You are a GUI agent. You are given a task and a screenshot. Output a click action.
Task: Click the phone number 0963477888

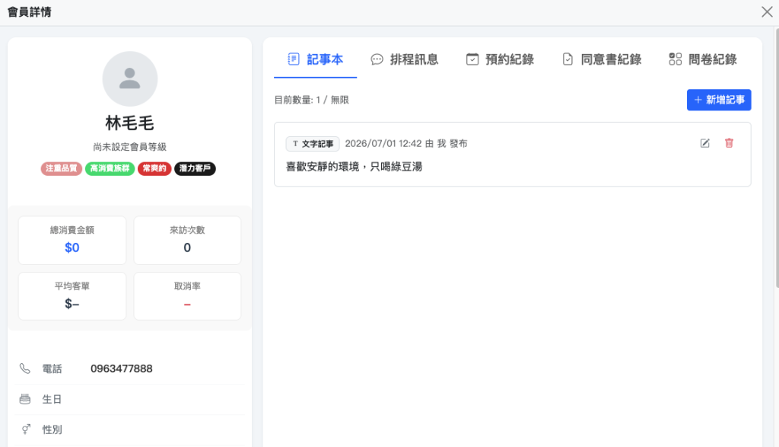point(121,369)
